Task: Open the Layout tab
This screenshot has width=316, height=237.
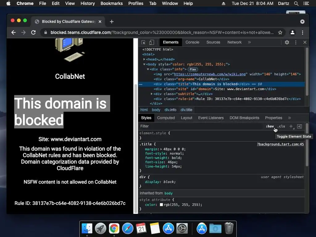Action: point(186,118)
